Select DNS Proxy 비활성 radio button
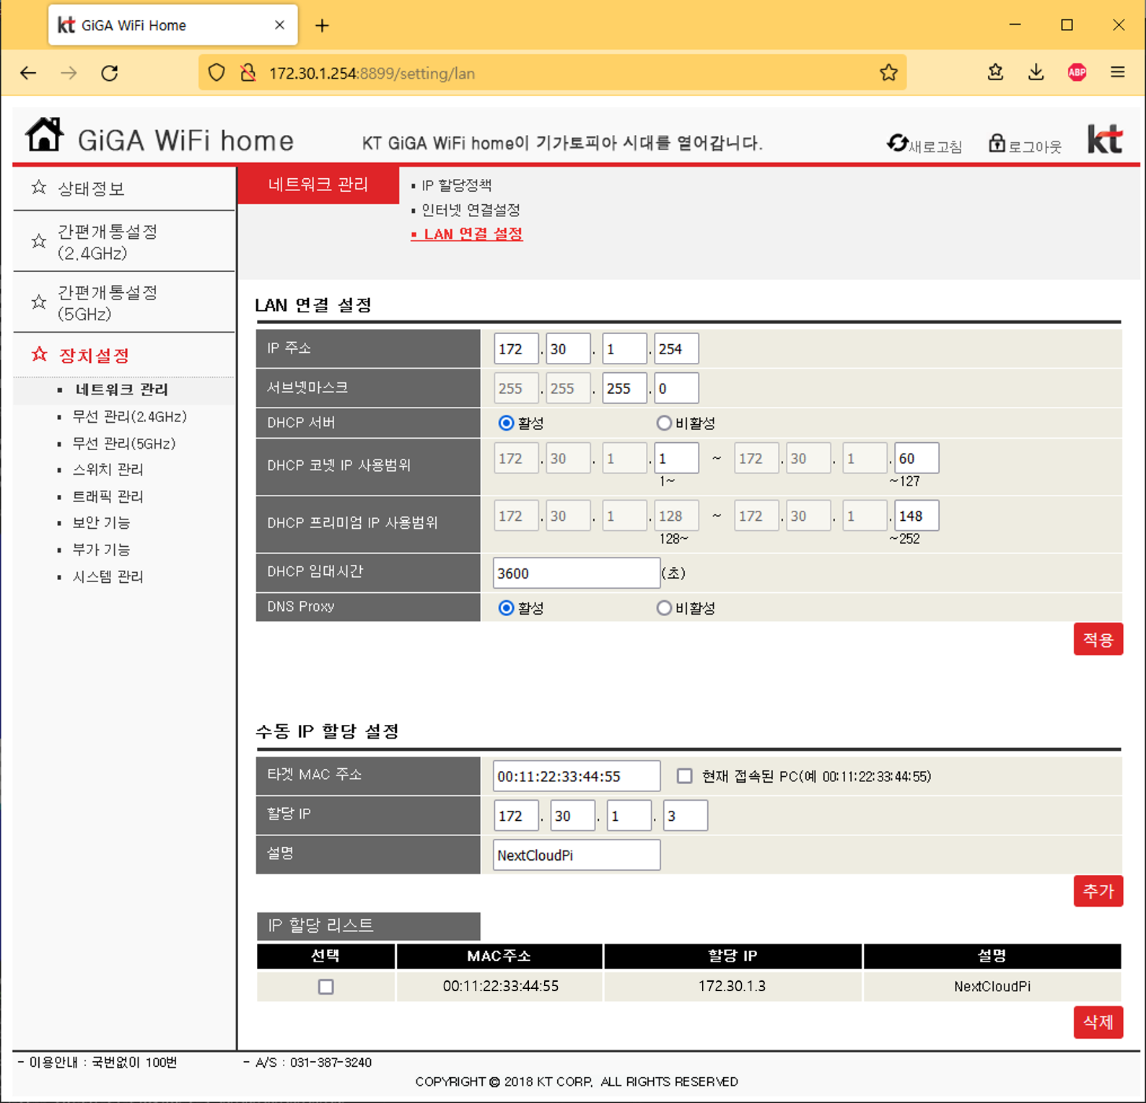 [664, 608]
